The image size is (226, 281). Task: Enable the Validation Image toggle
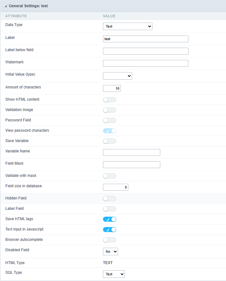(x=109, y=110)
